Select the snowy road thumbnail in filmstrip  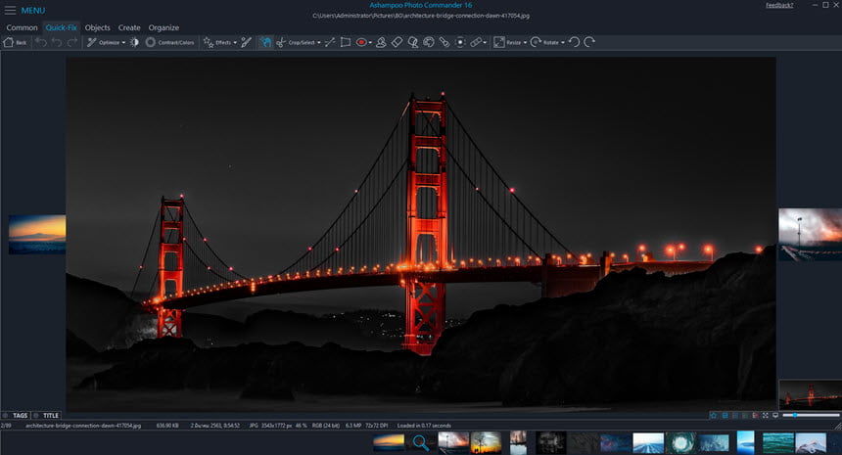[648, 443]
